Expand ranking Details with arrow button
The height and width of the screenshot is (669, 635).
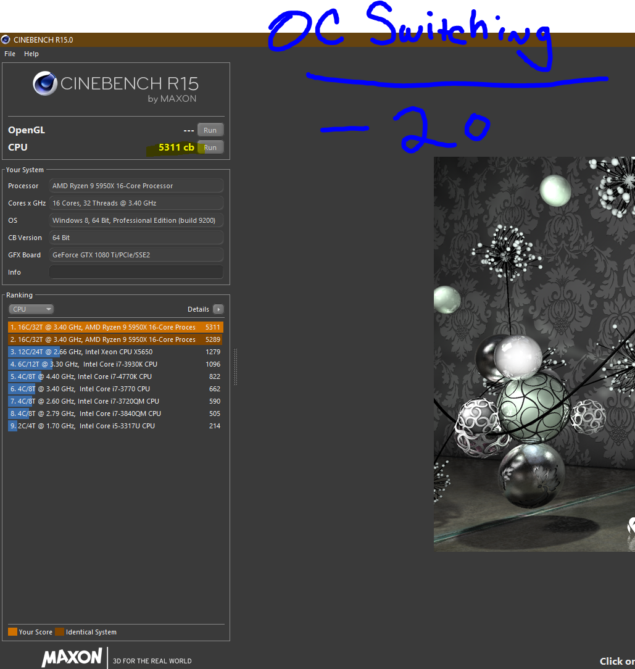pos(218,309)
